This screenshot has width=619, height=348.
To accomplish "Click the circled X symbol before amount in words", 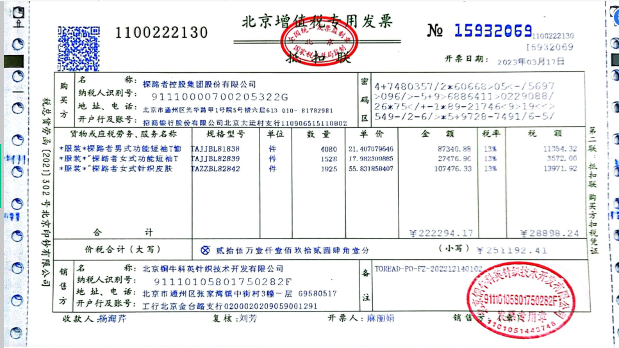I will pos(205,250).
